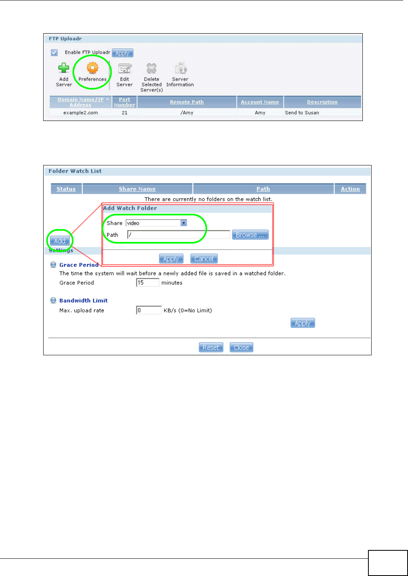Image resolution: width=408 pixels, height=576 pixels.
Task: Click the Amy account name cell
Action: [x=260, y=113]
